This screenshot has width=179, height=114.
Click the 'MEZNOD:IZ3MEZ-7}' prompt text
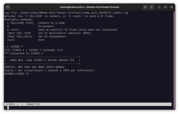(16, 74)
